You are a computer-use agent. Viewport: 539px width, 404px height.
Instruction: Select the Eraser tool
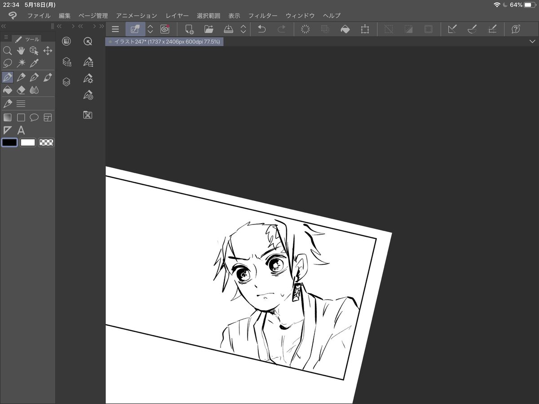(x=21, y=90)
